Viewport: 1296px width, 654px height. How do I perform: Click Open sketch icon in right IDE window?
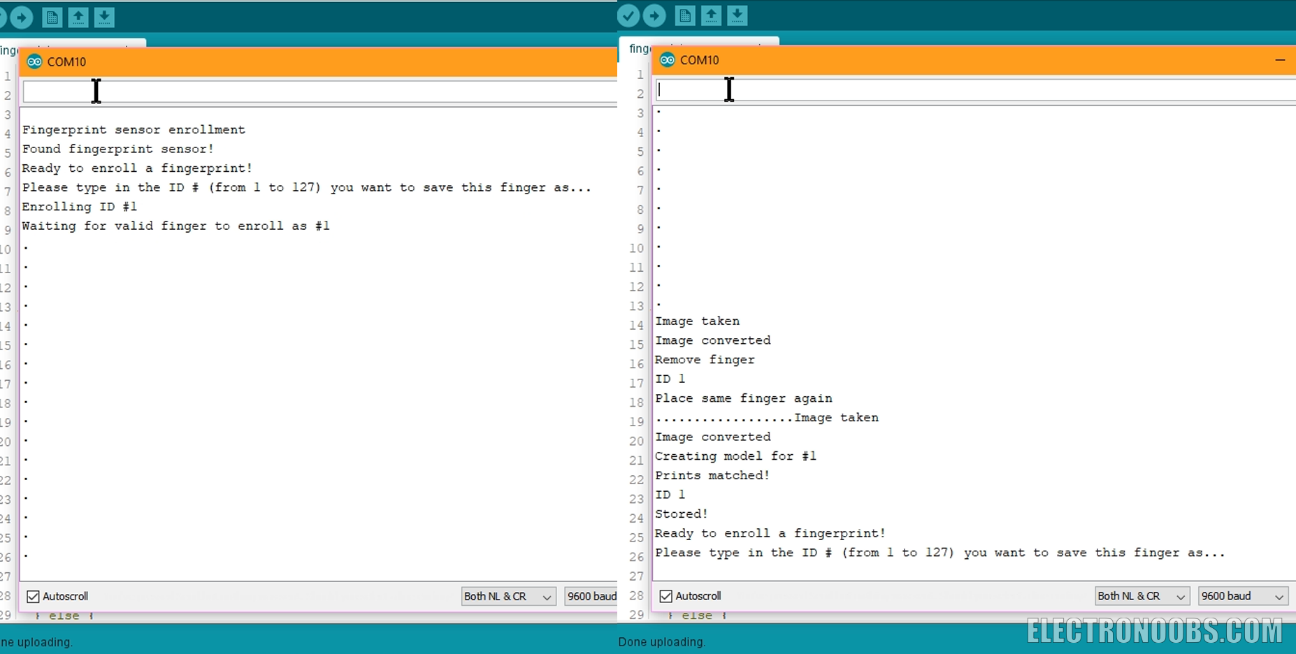711,15
